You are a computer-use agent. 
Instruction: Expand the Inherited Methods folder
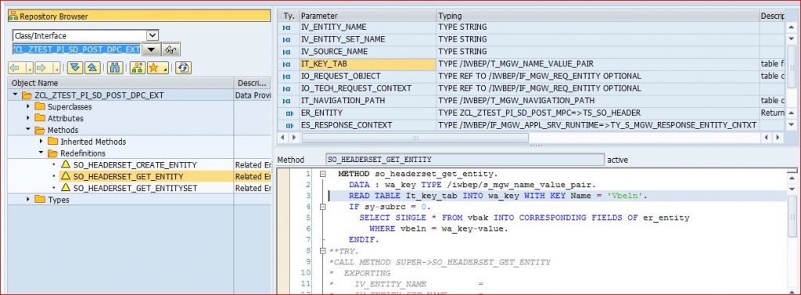tap(41, 141)
